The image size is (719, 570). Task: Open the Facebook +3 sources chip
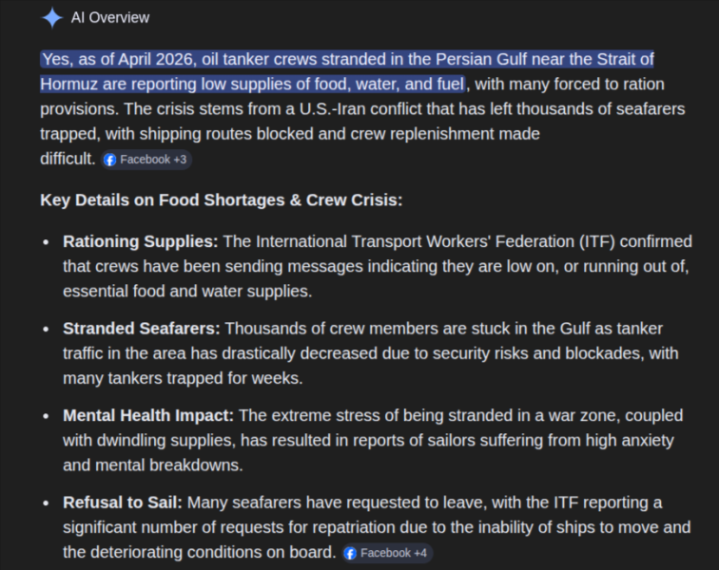click(146, 160)
